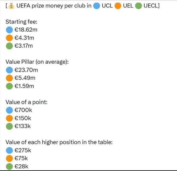Image resolution: width=177 pixels, height=171 pixels.
Task: Click the money bag emoji in header
Action: (11, 6)
